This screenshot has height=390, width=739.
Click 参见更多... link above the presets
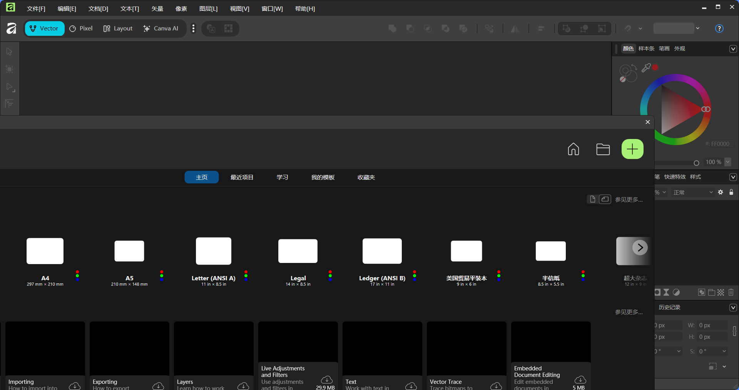(x=629, y=199)
